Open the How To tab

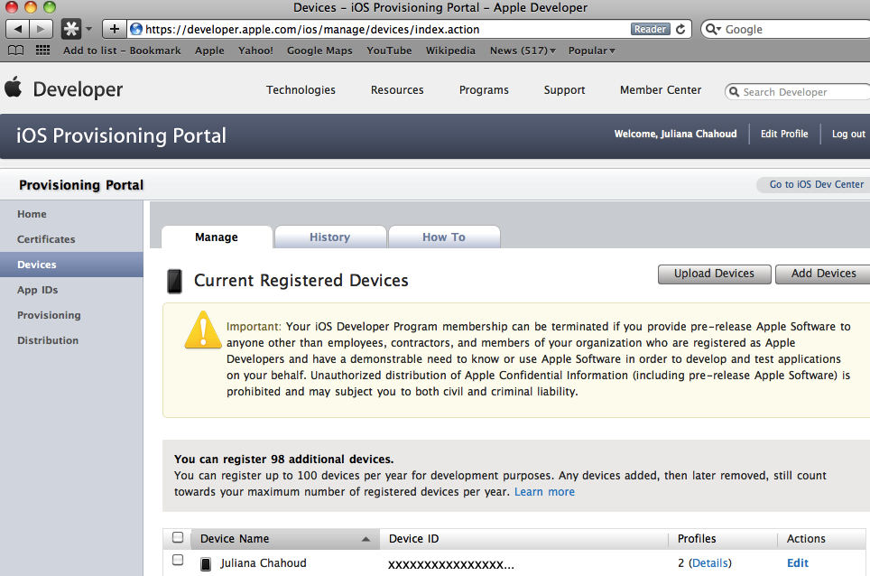pyautogui.click(x=443, y=237)
